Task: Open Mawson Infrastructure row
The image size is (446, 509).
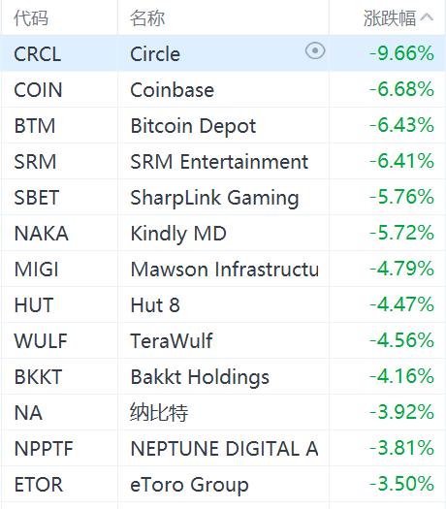Action: point(223,270)
